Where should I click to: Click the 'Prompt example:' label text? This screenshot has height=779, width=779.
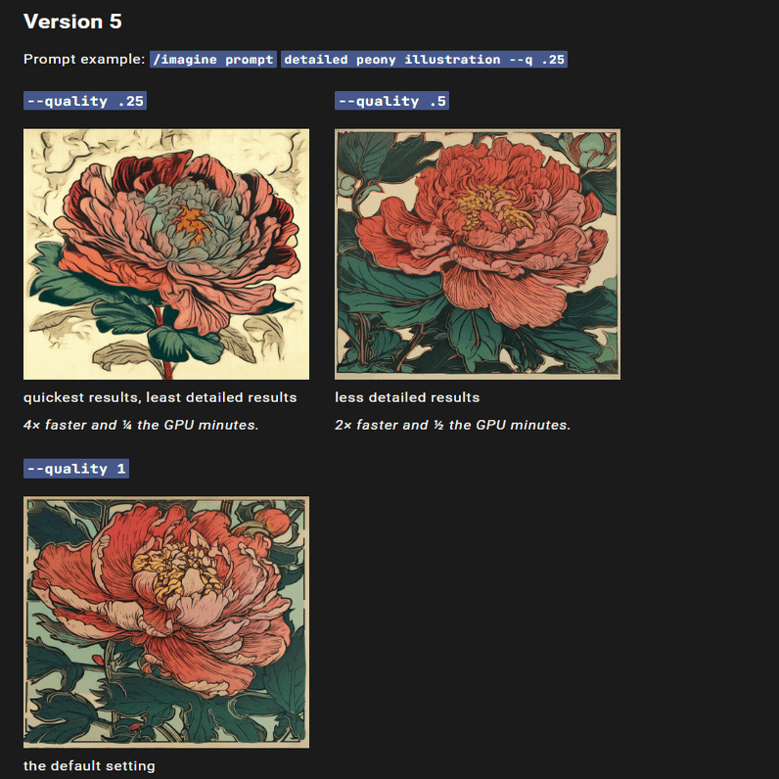84,59
